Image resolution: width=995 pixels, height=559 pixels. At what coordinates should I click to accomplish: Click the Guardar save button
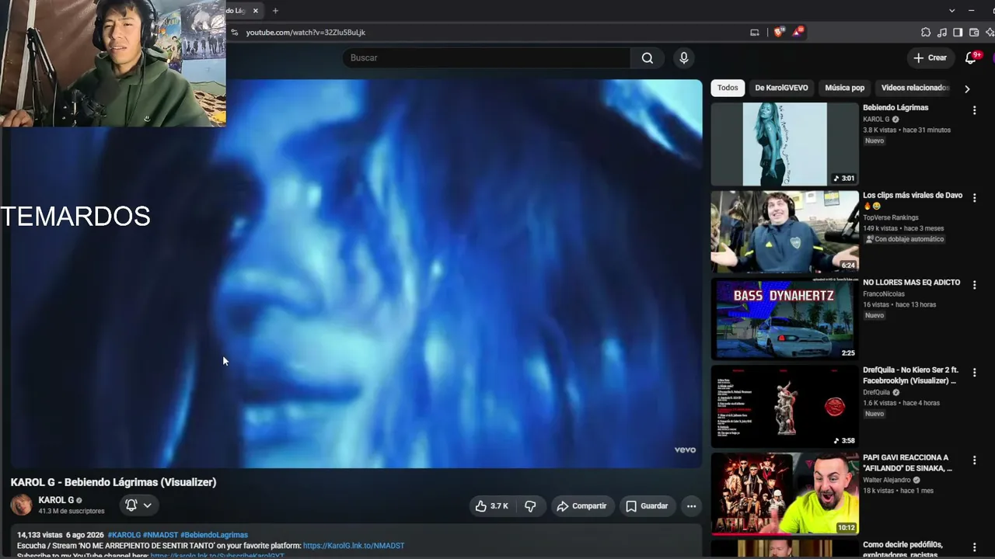[647, 506]
